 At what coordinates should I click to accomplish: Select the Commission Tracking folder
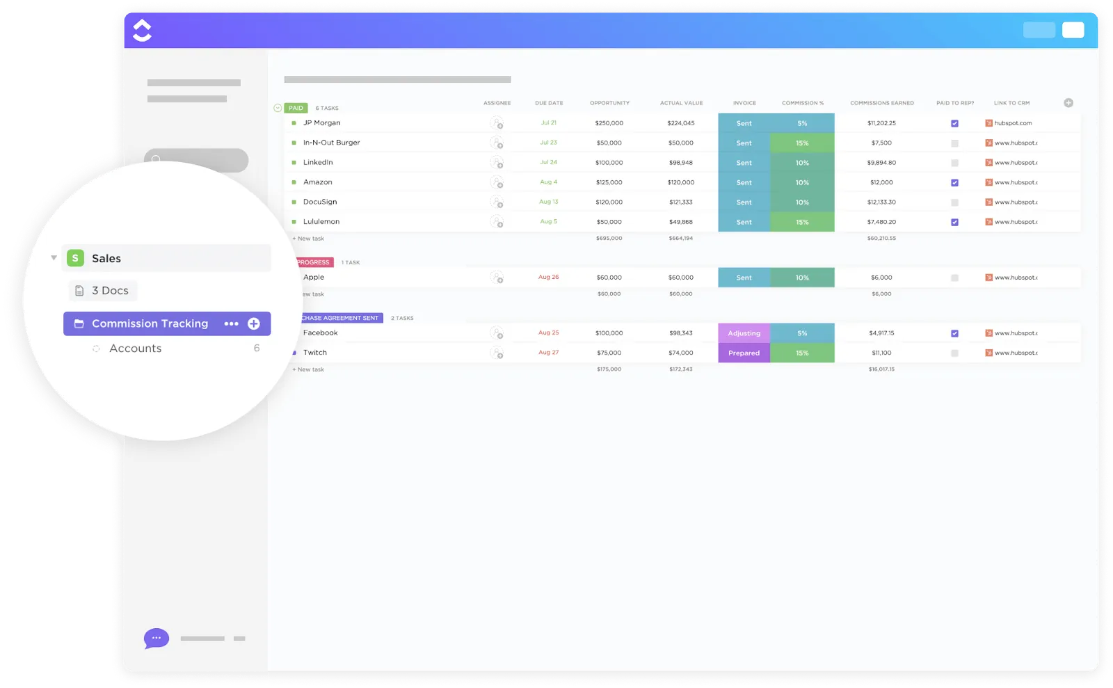tap(167, 323)
